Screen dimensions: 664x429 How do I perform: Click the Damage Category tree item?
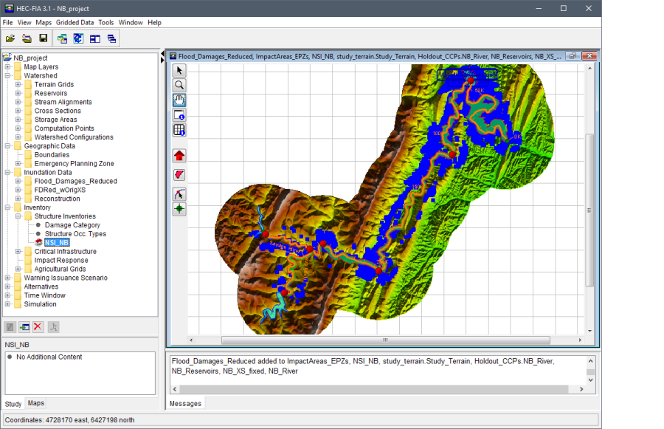(x=72, y=225)
